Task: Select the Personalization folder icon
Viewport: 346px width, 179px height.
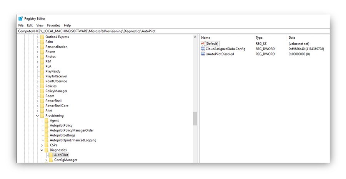Action: pos(42,47)
